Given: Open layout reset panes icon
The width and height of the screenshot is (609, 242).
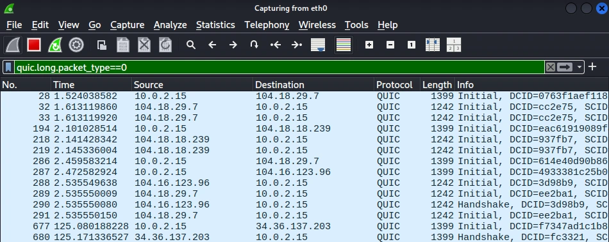Looking at the screenshot, I should (x=454, y=45).
